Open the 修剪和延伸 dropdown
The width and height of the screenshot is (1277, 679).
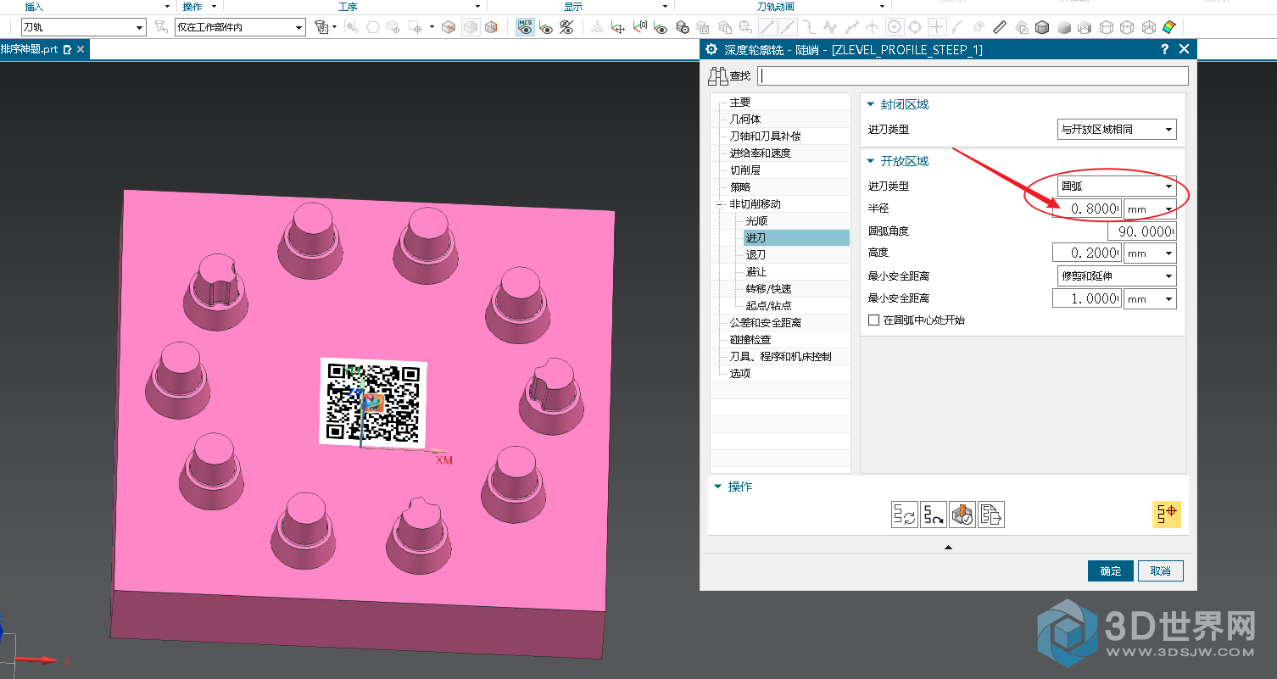click(1116, 275)
